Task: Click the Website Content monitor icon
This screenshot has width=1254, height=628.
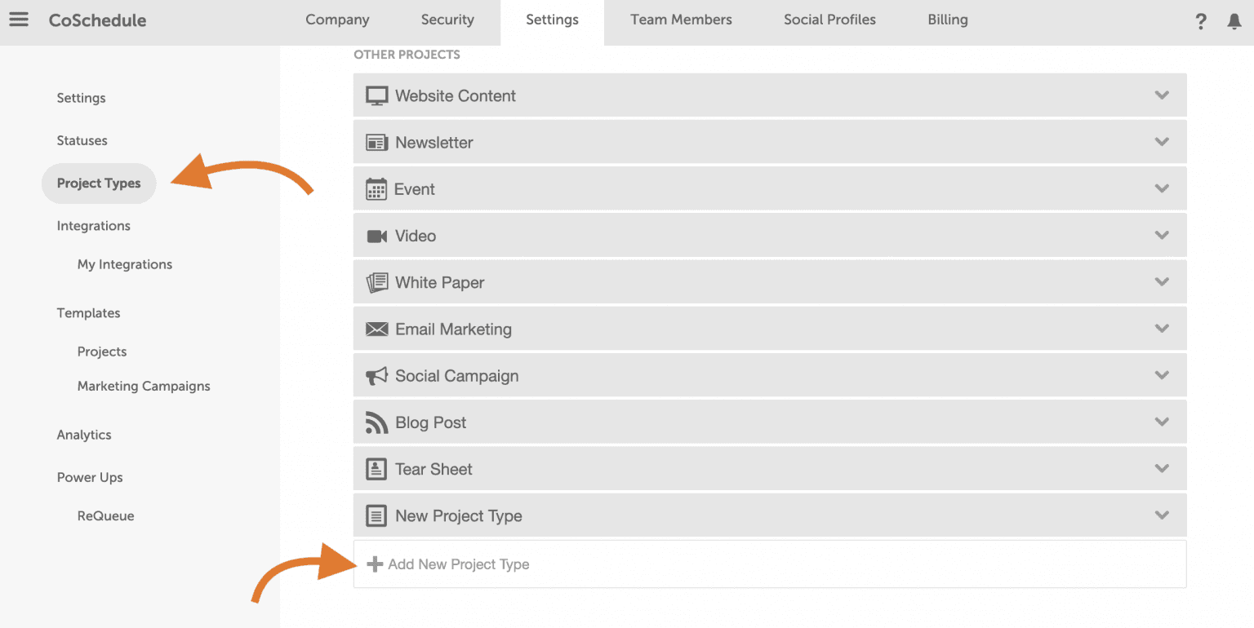Action: pyautogui.click(x=376, y=96)
